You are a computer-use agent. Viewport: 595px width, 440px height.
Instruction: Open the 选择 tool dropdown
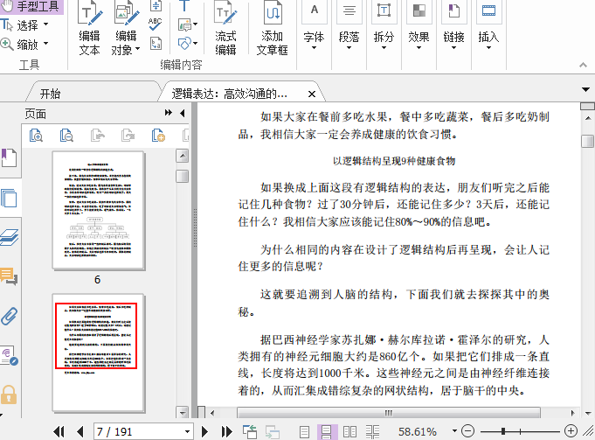[x=46, y=24]
